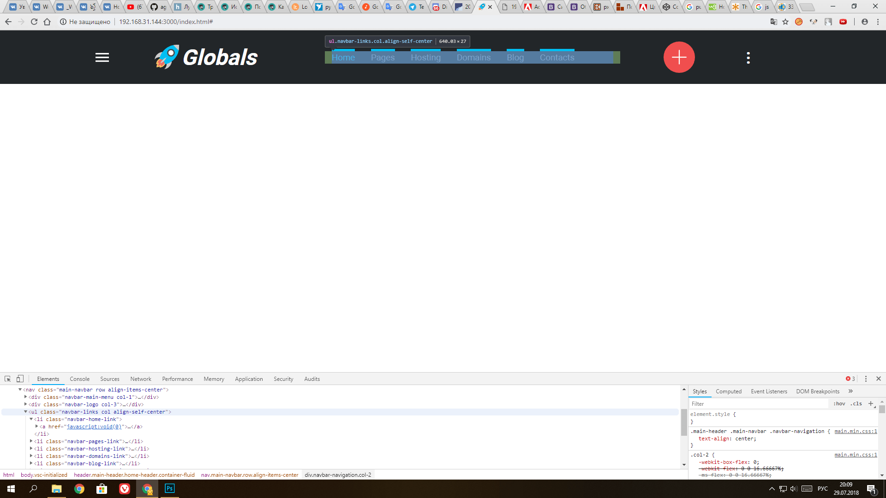Toggle the :hov element state panel
The width and height of the screenshot is (886, 498).
839,403
